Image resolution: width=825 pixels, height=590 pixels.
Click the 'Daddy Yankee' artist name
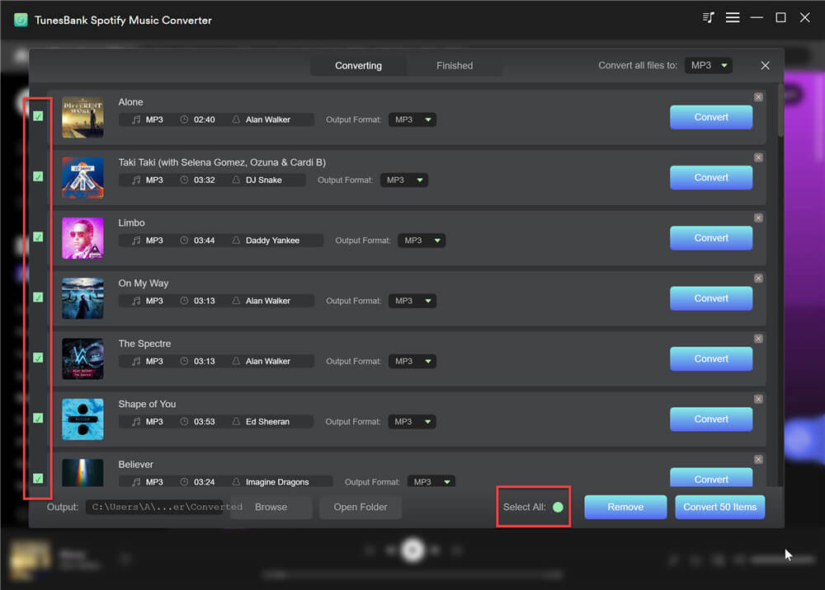point(272,241)
